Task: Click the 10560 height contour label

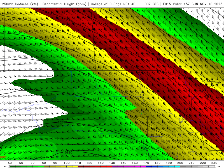Action: (x=62, y=122)
